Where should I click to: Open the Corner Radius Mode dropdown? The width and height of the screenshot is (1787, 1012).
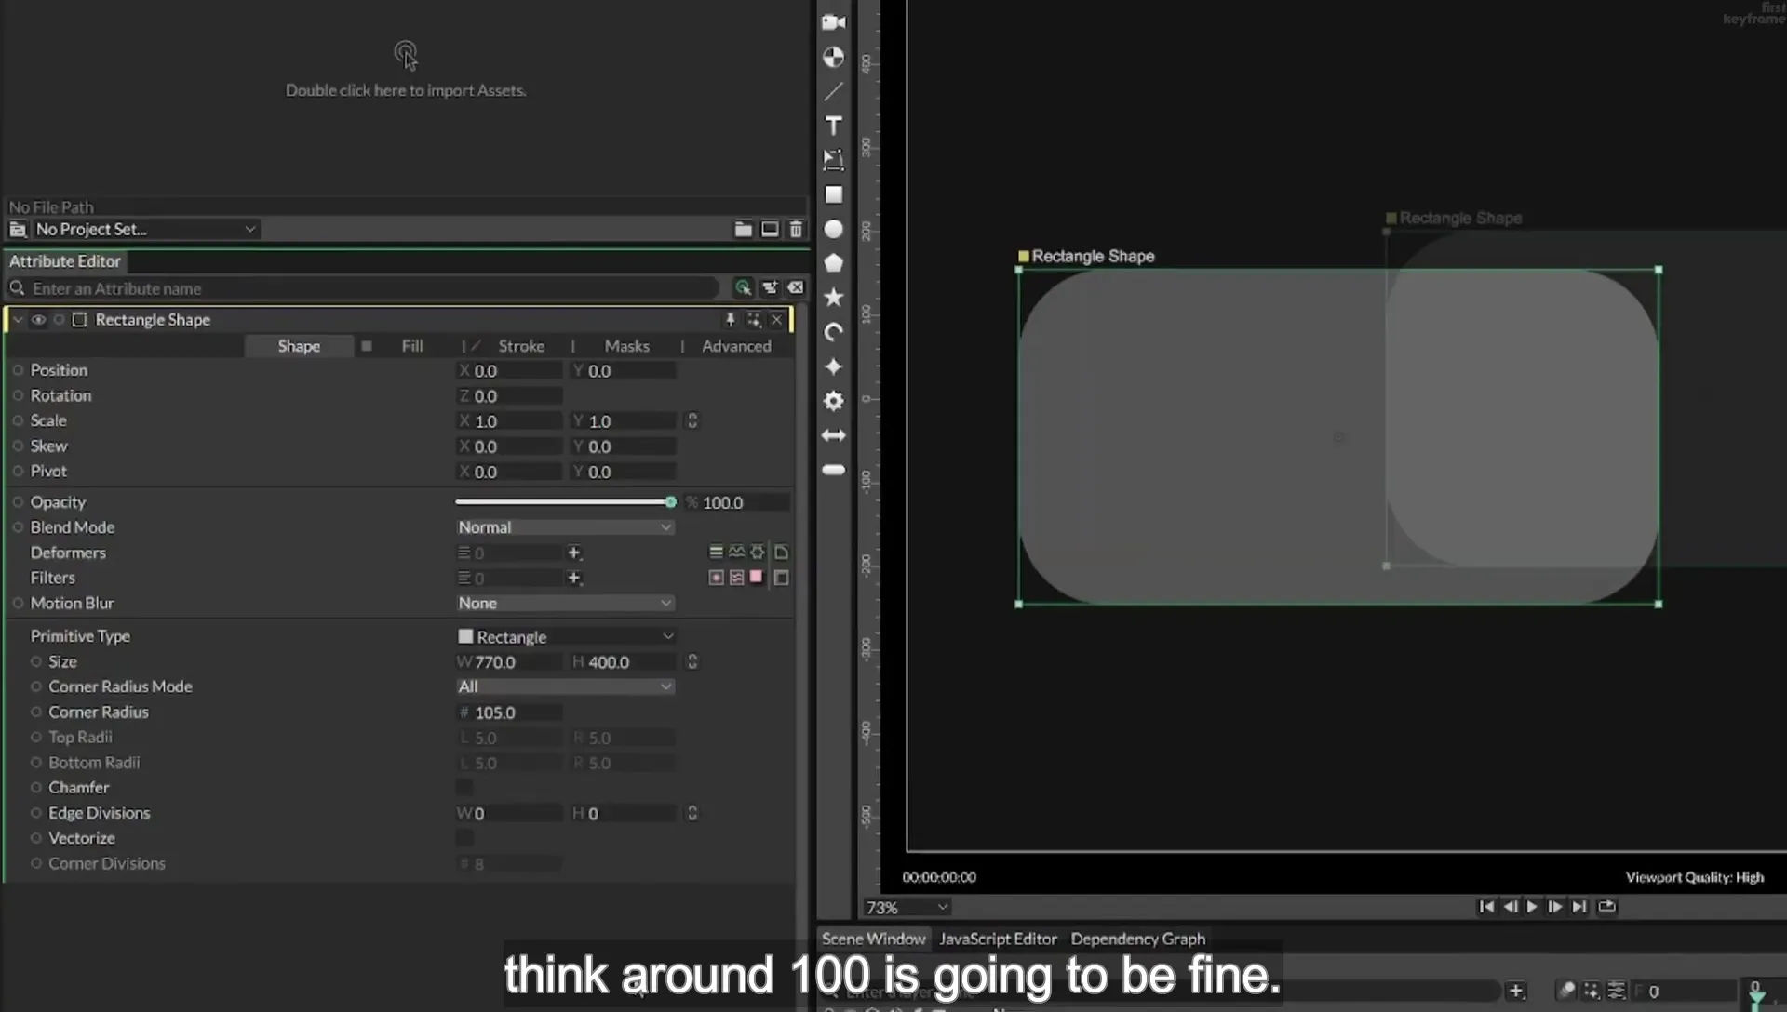(565, 686)
